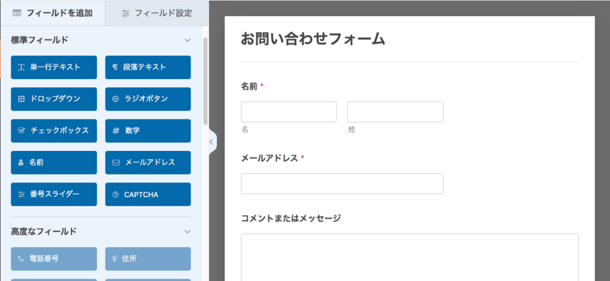Click the number field hash icon
Viewport: 610px width, 281px height.
tap(116, 131)
